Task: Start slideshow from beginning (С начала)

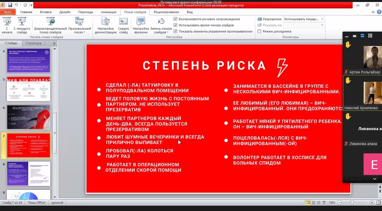Action: 7,26
